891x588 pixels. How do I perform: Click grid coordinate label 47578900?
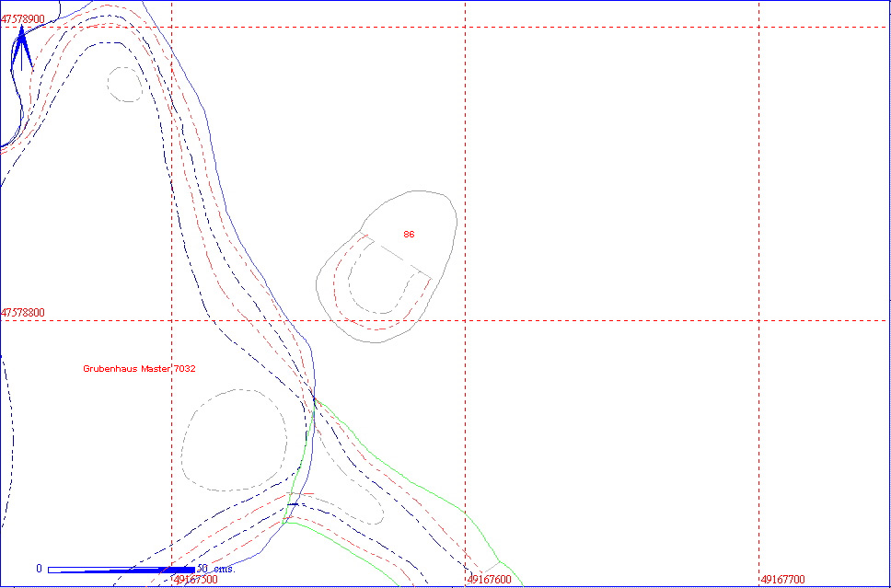point(23,20)
